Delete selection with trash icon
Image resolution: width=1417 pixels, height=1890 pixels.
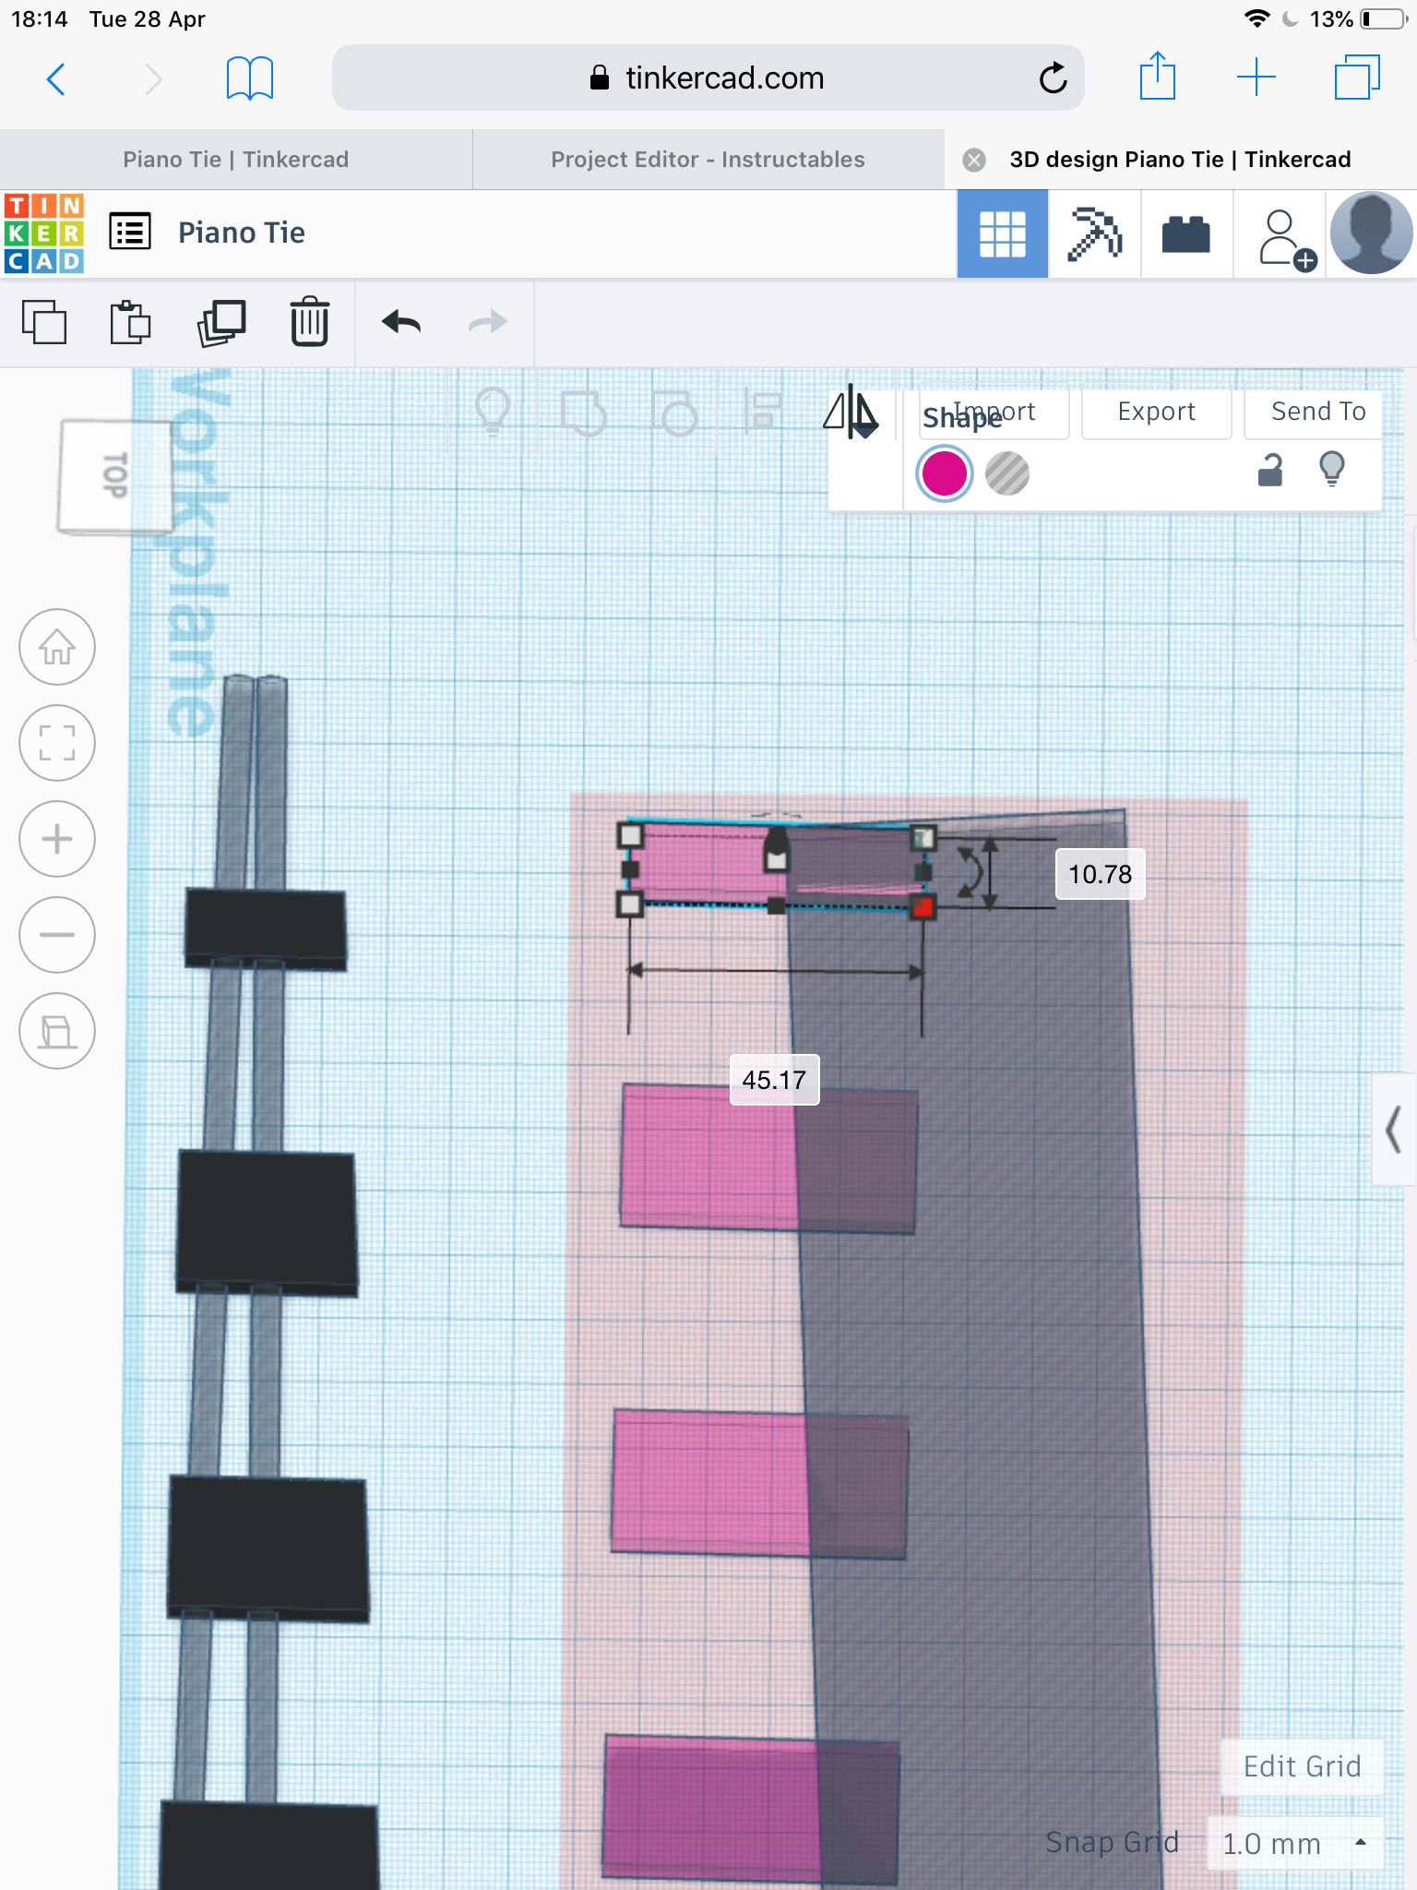click(309, 321)
